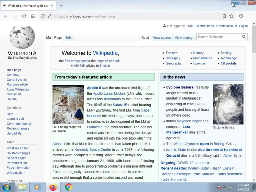Viewport: 256px width, 192px height.
Task: Open the Saturn IB link
Action: (x=120, y=105)
